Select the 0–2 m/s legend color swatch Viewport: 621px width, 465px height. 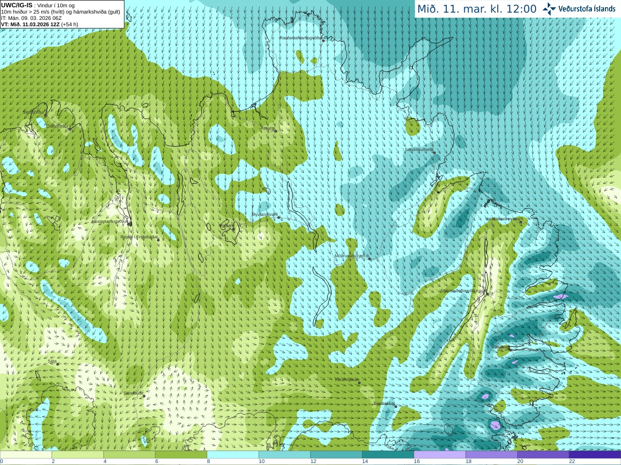[x=26, y=455]
